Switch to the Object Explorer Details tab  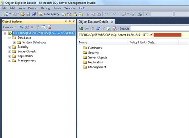(x=93, y=22)
